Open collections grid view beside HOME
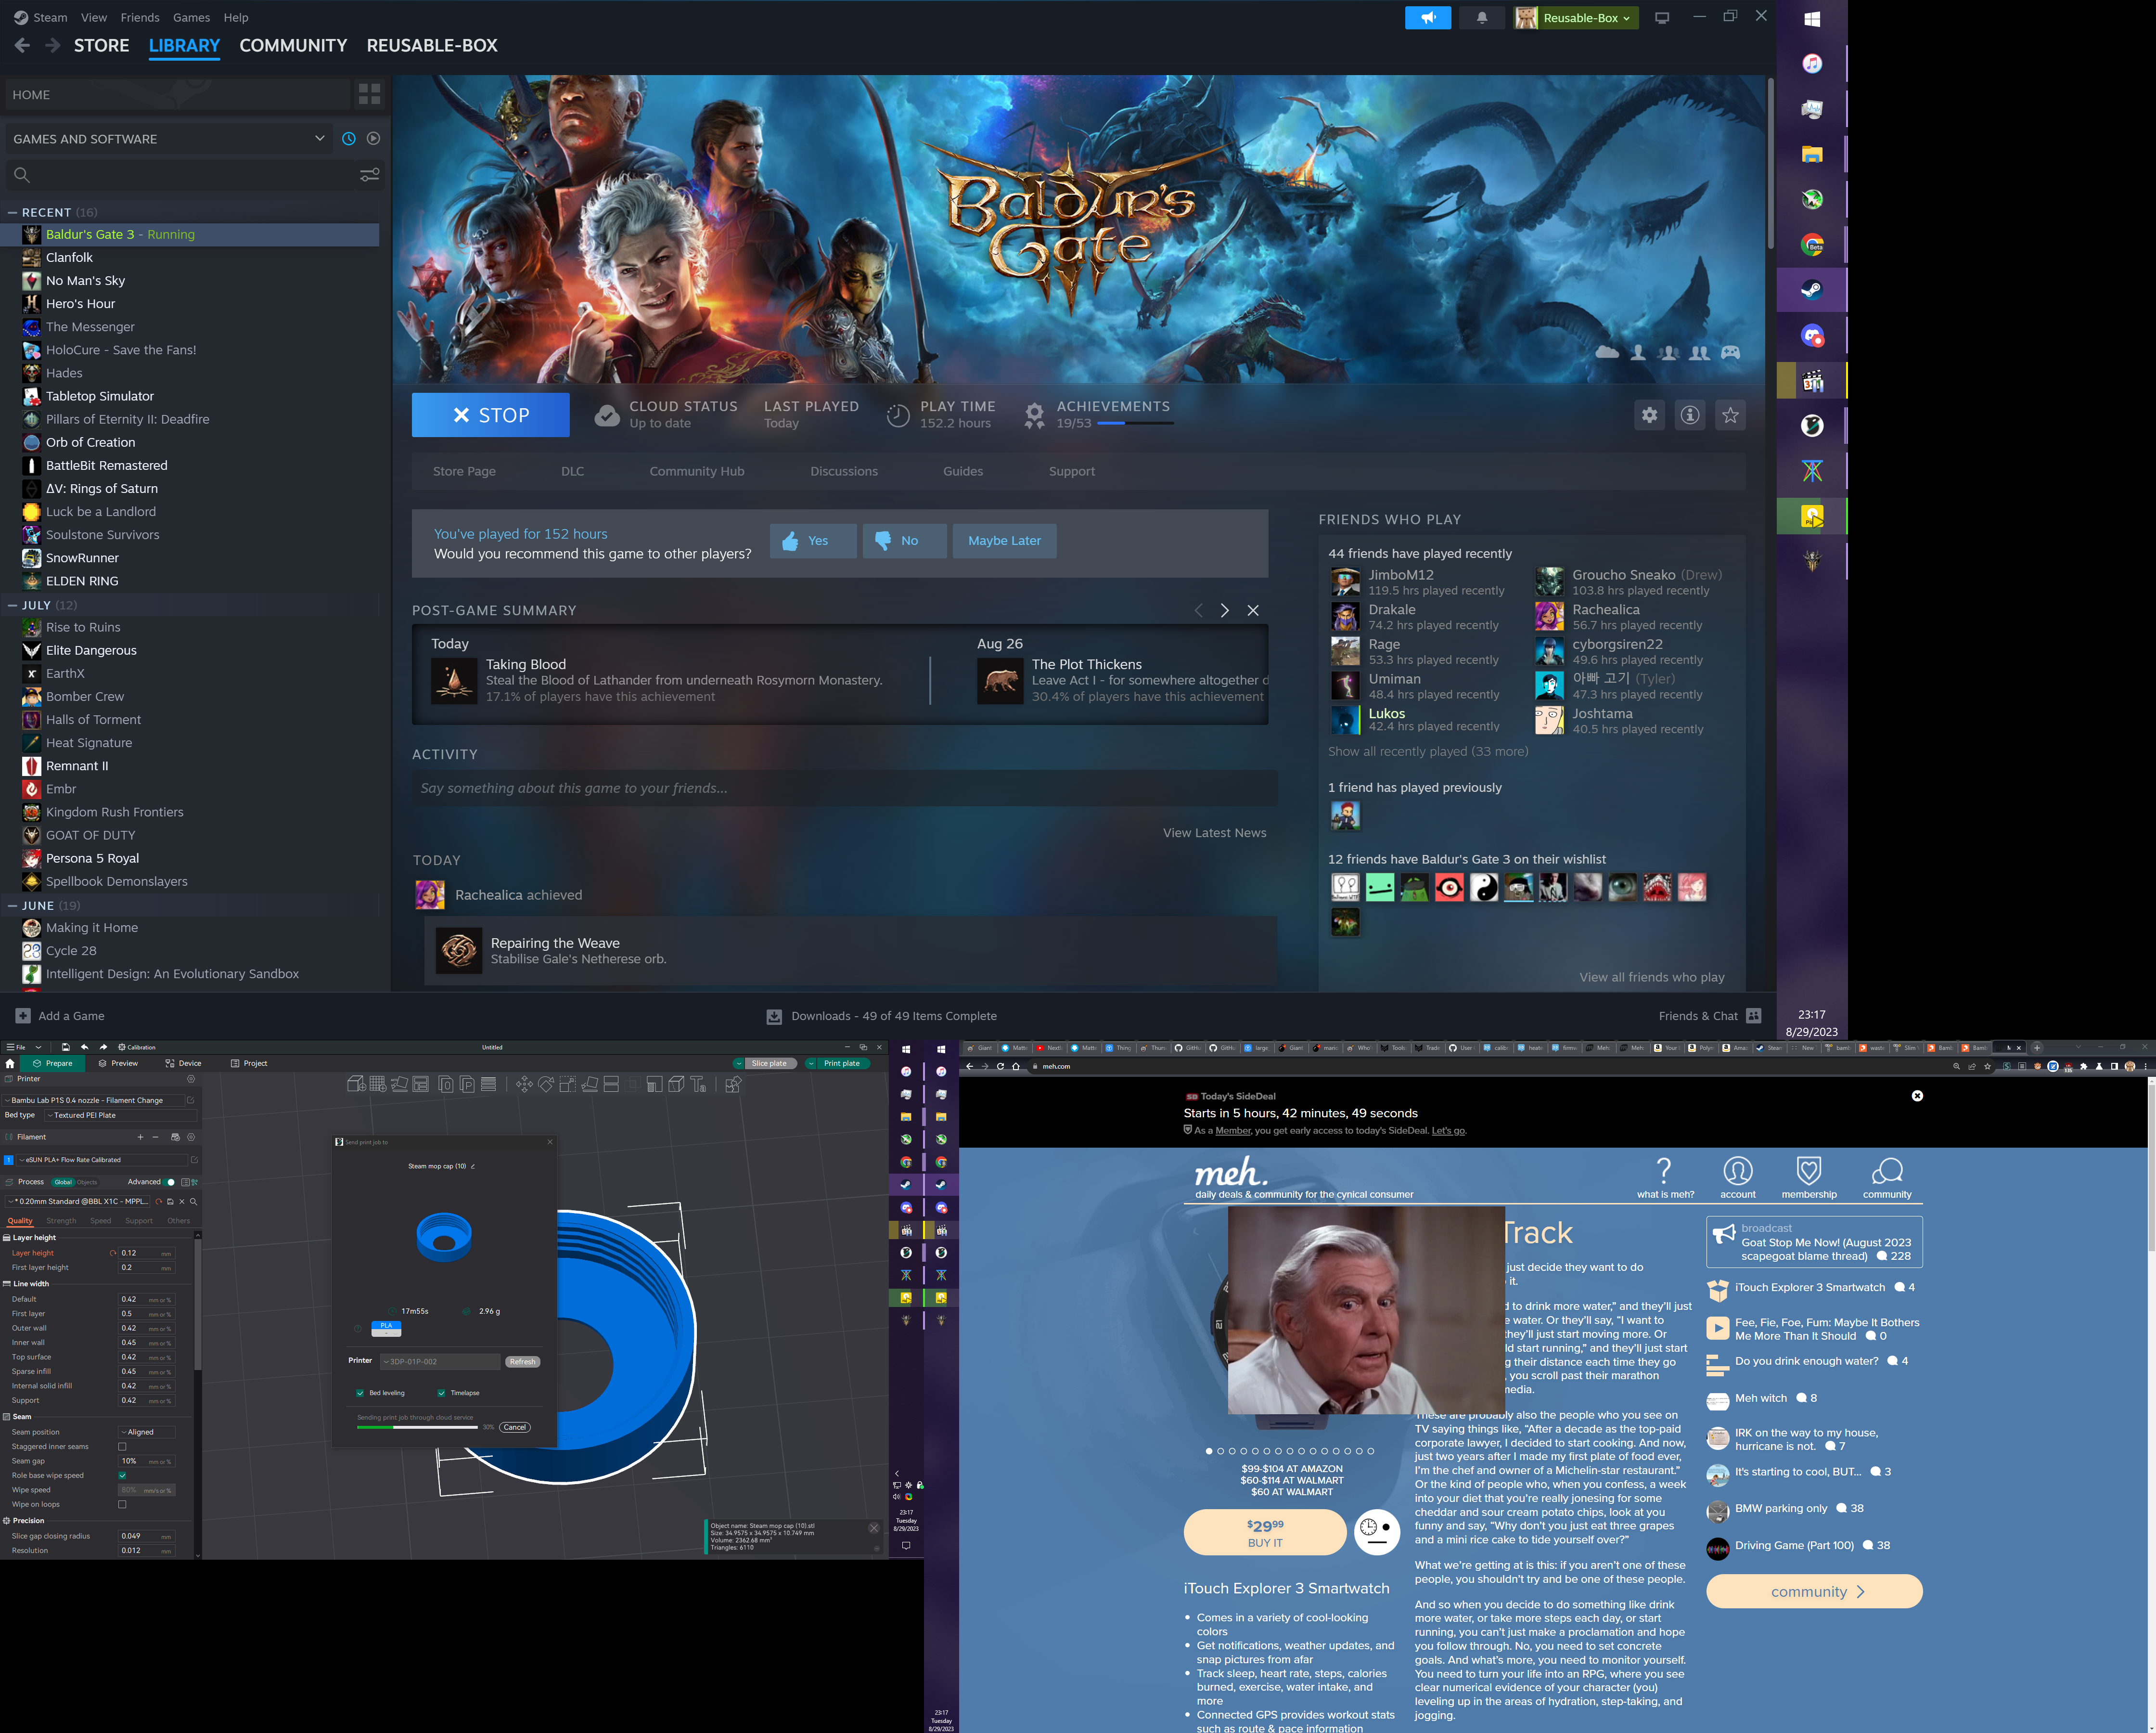The width and height of the screenshot is (2156, 1733). [x=369, y=94]
